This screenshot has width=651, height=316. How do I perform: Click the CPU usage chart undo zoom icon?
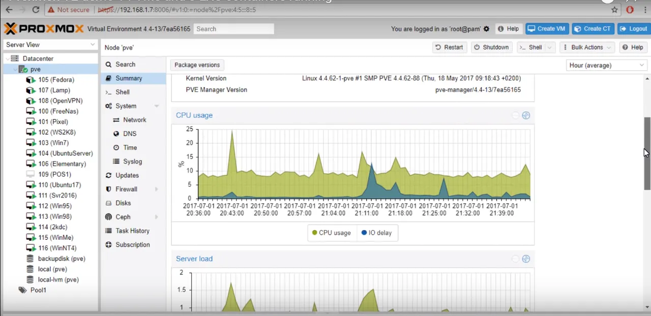pyautogui.click(x=515, y=115)
